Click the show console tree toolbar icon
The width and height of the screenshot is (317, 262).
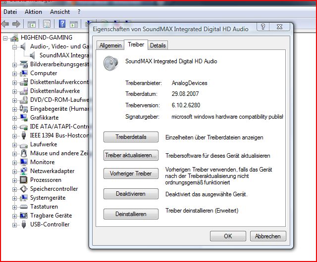coord(32,24)
